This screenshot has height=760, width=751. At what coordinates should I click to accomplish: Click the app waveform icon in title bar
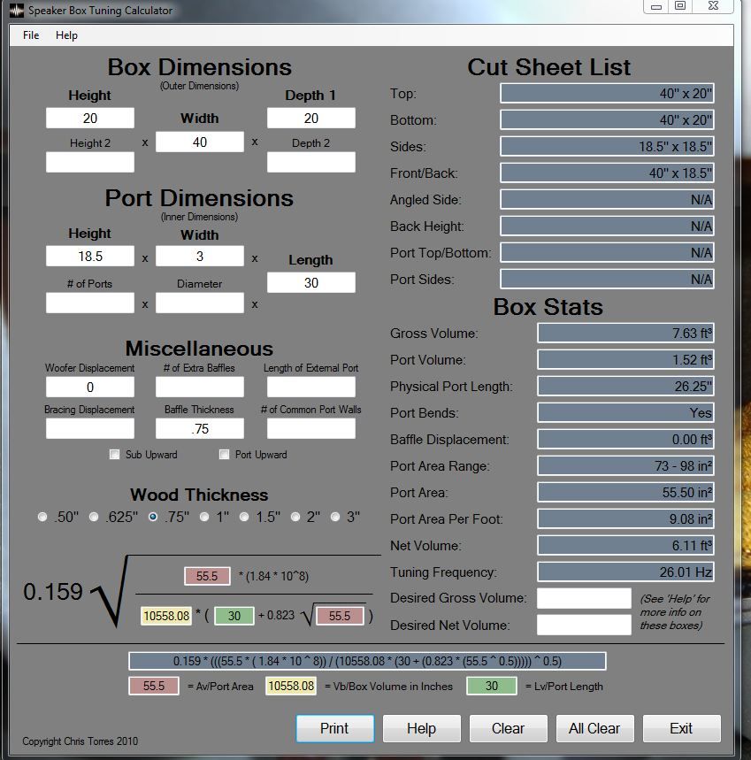(17, 11)
